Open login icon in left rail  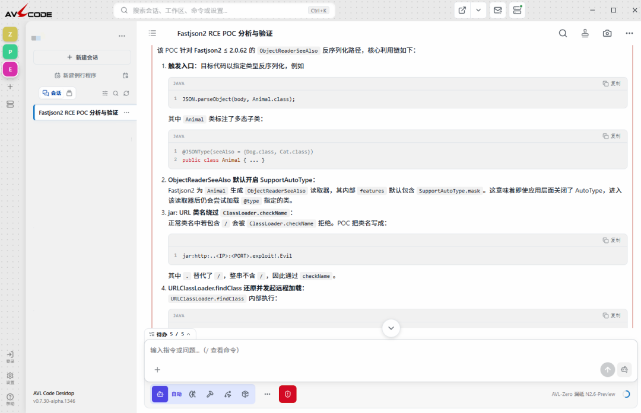(10, 357)
